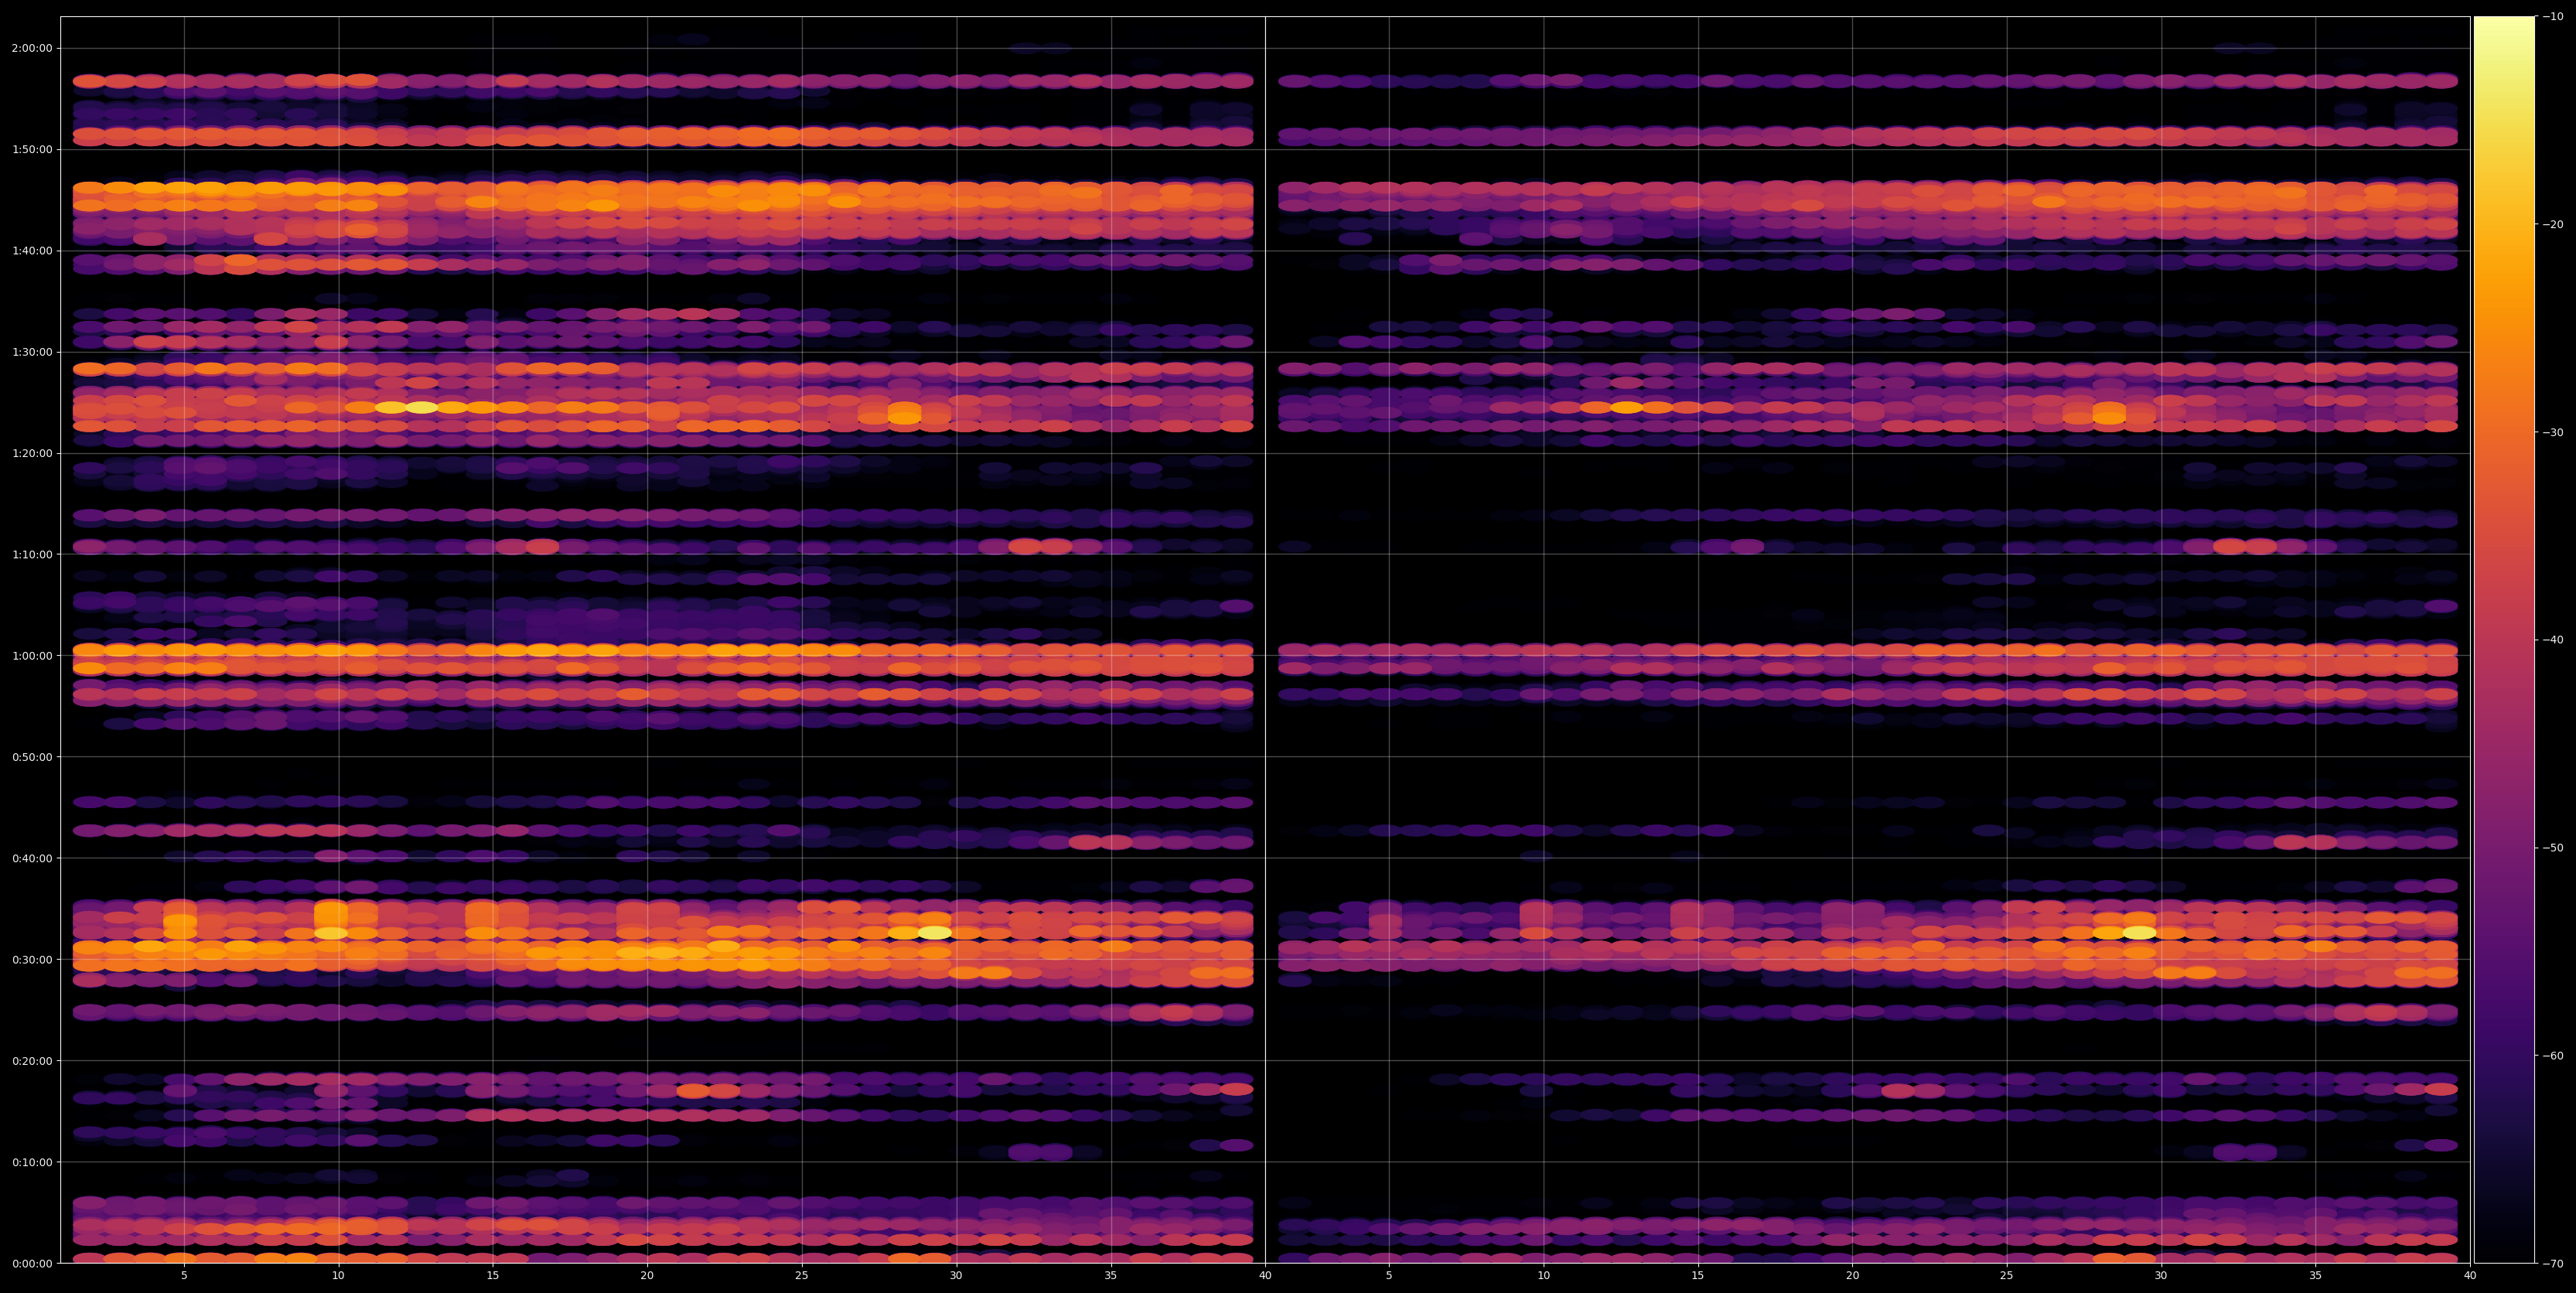Select x-axis tick 20 under the left heatmap

[647, 1276]
